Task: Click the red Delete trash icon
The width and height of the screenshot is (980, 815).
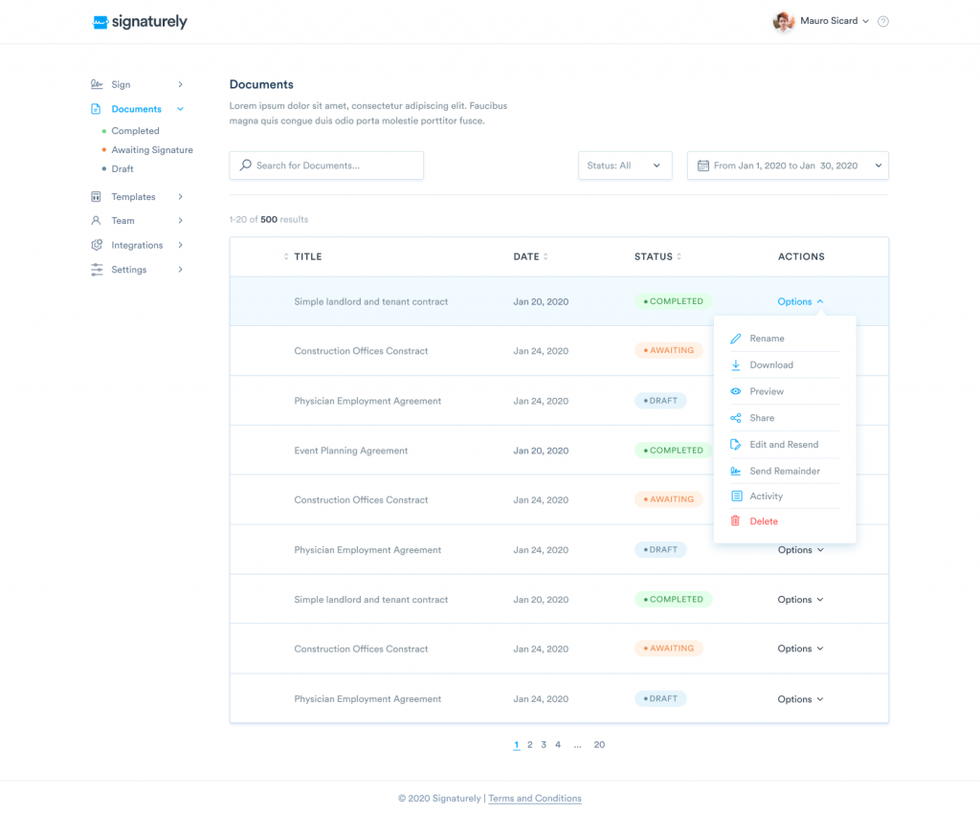Action: 736,521
